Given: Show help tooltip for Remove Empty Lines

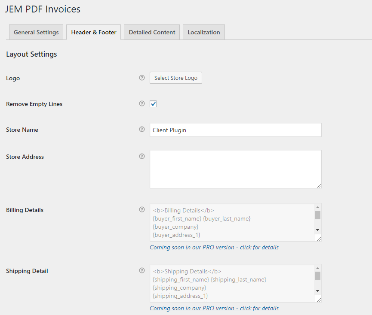Looking at the screenshot, I should 142,103.
